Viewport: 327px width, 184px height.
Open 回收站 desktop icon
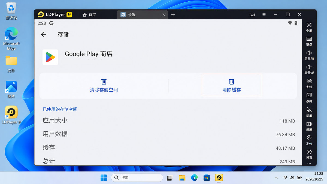[11, 11]
